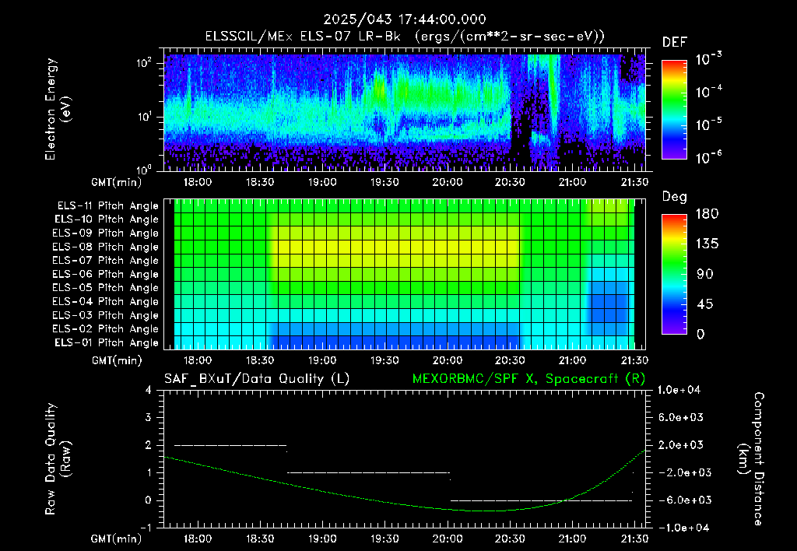Click the 1.0e+04 right axis tick label
This screenshot has width=797, height=551.
point(679,390)
